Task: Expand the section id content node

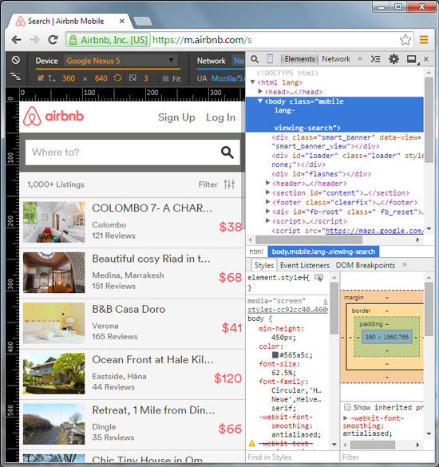Action: [267, 192]
